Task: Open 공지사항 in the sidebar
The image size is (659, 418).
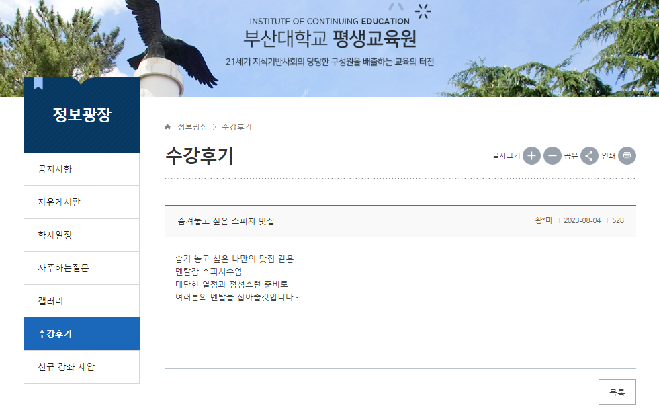Action: [81, 169]
